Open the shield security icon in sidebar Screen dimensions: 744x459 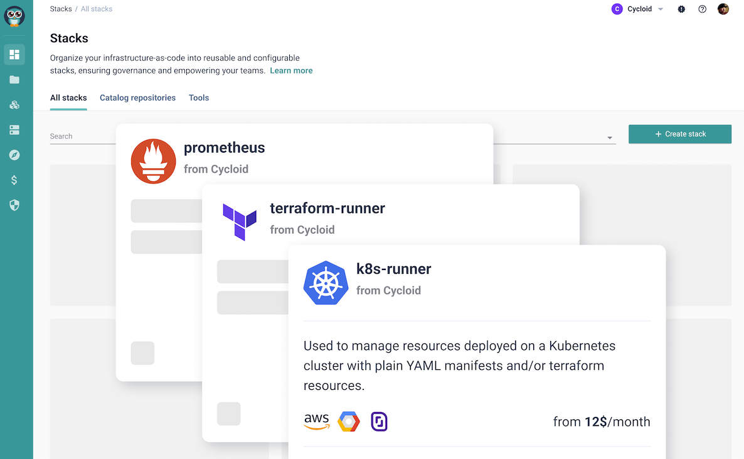coord(14,205)
